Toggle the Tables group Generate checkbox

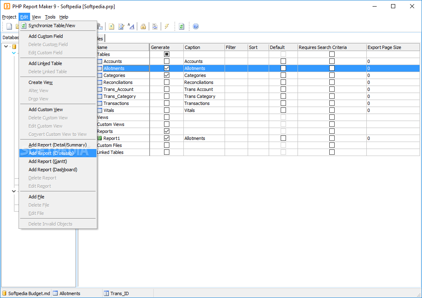(166, 54)
